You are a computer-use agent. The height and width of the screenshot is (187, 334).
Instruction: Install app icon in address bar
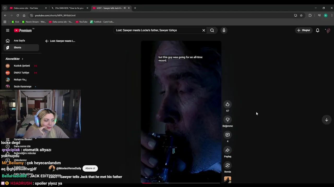(x=296, y=15)
